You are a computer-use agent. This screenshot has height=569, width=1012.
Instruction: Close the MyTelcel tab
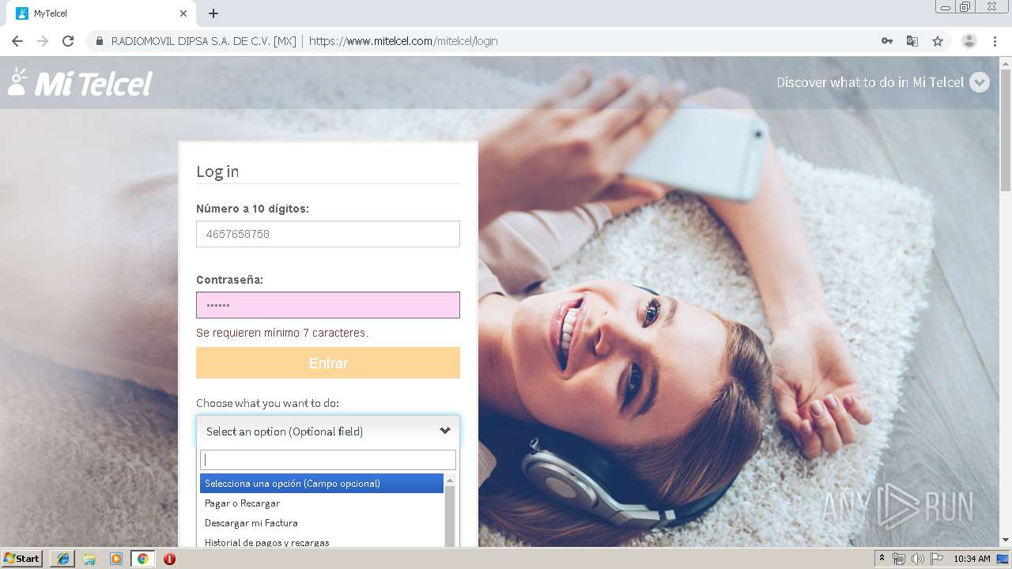pos(183,13)
